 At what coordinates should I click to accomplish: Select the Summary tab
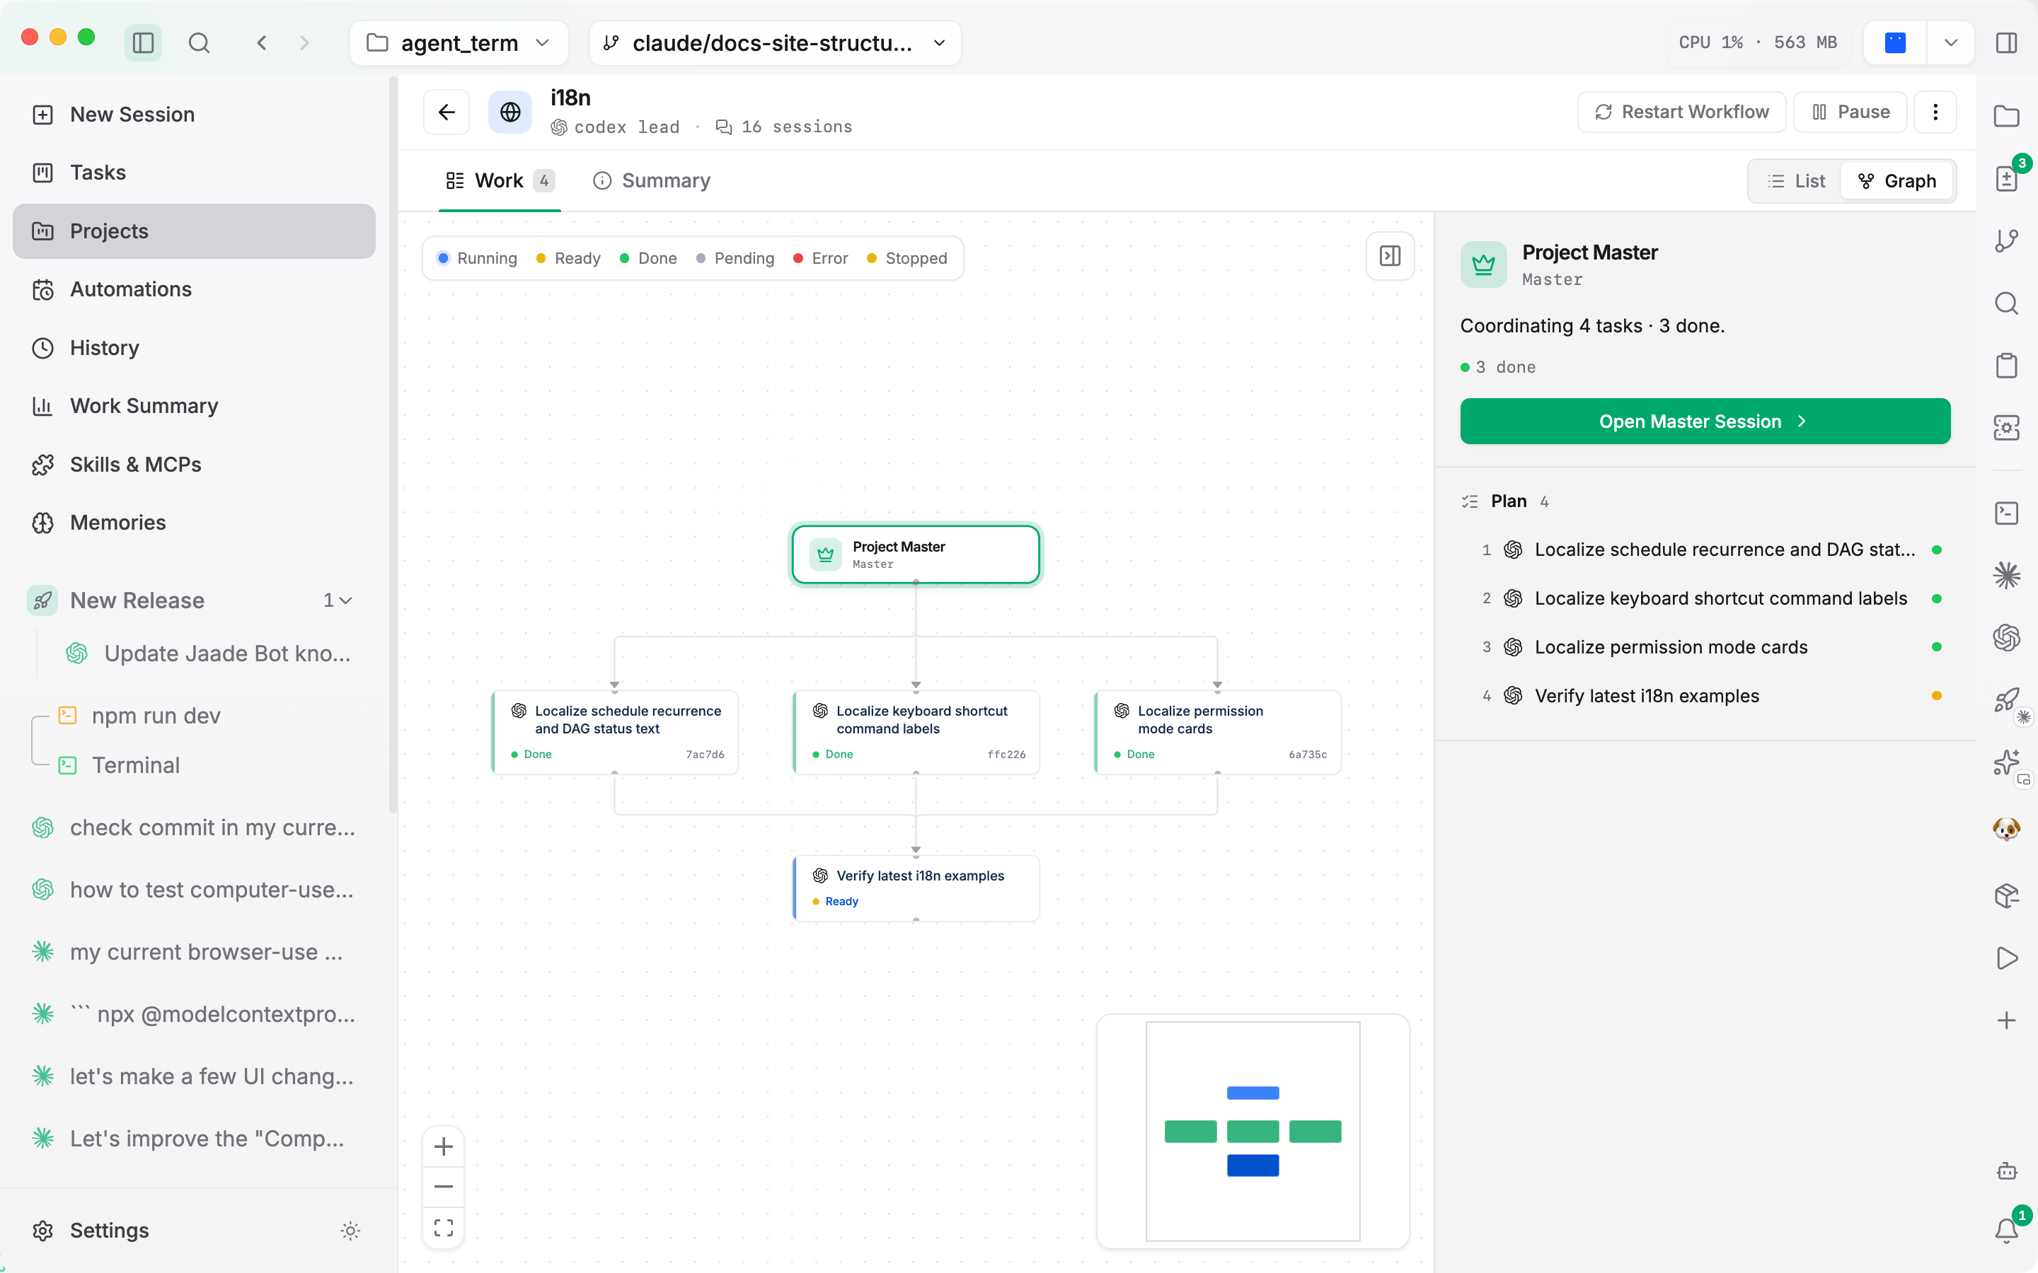coord(652,181)
